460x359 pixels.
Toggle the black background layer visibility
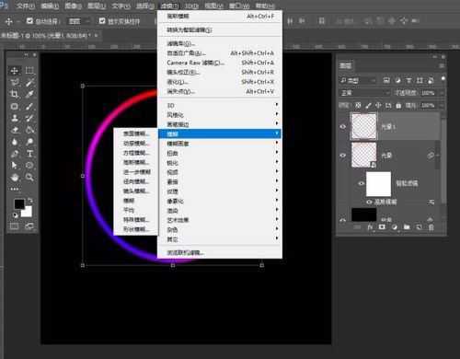coord(343,220)
